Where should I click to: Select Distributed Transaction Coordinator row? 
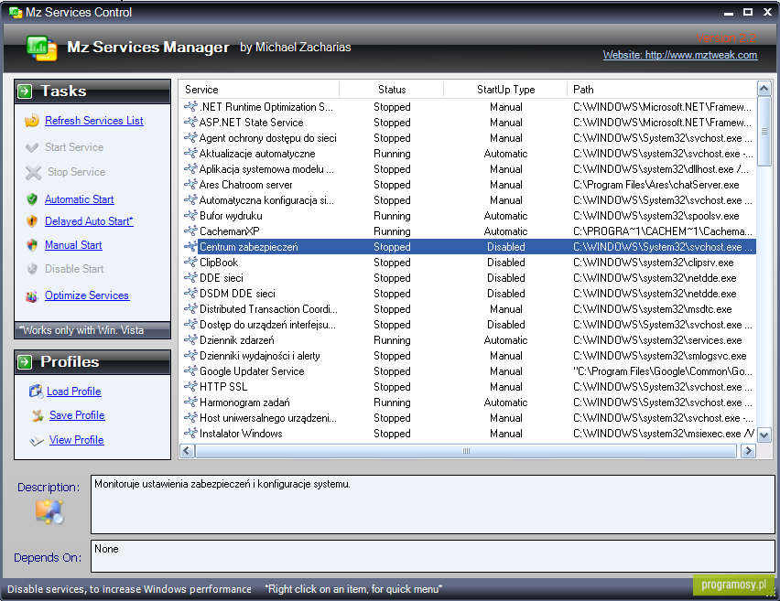click(468, 308)
